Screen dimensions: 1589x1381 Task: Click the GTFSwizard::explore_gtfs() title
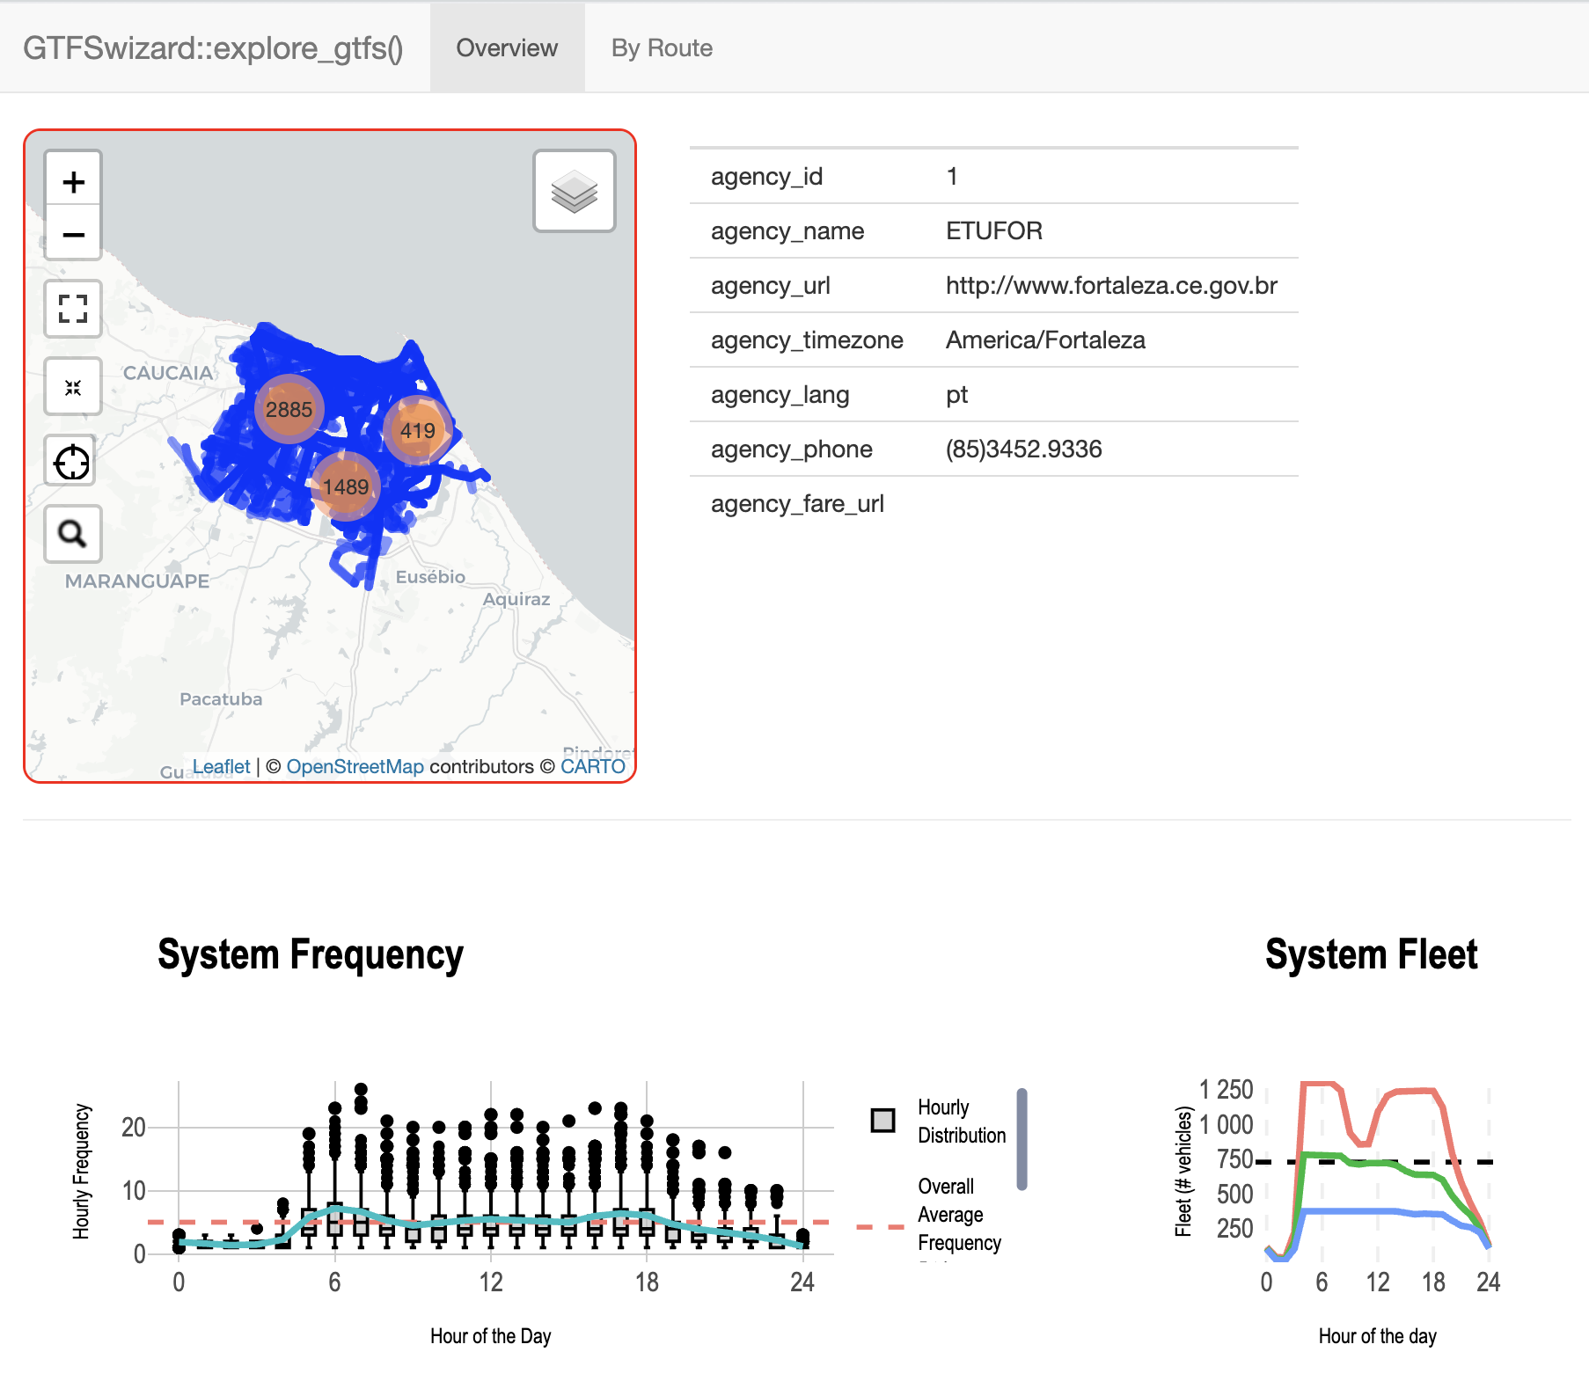pos(213,48)
